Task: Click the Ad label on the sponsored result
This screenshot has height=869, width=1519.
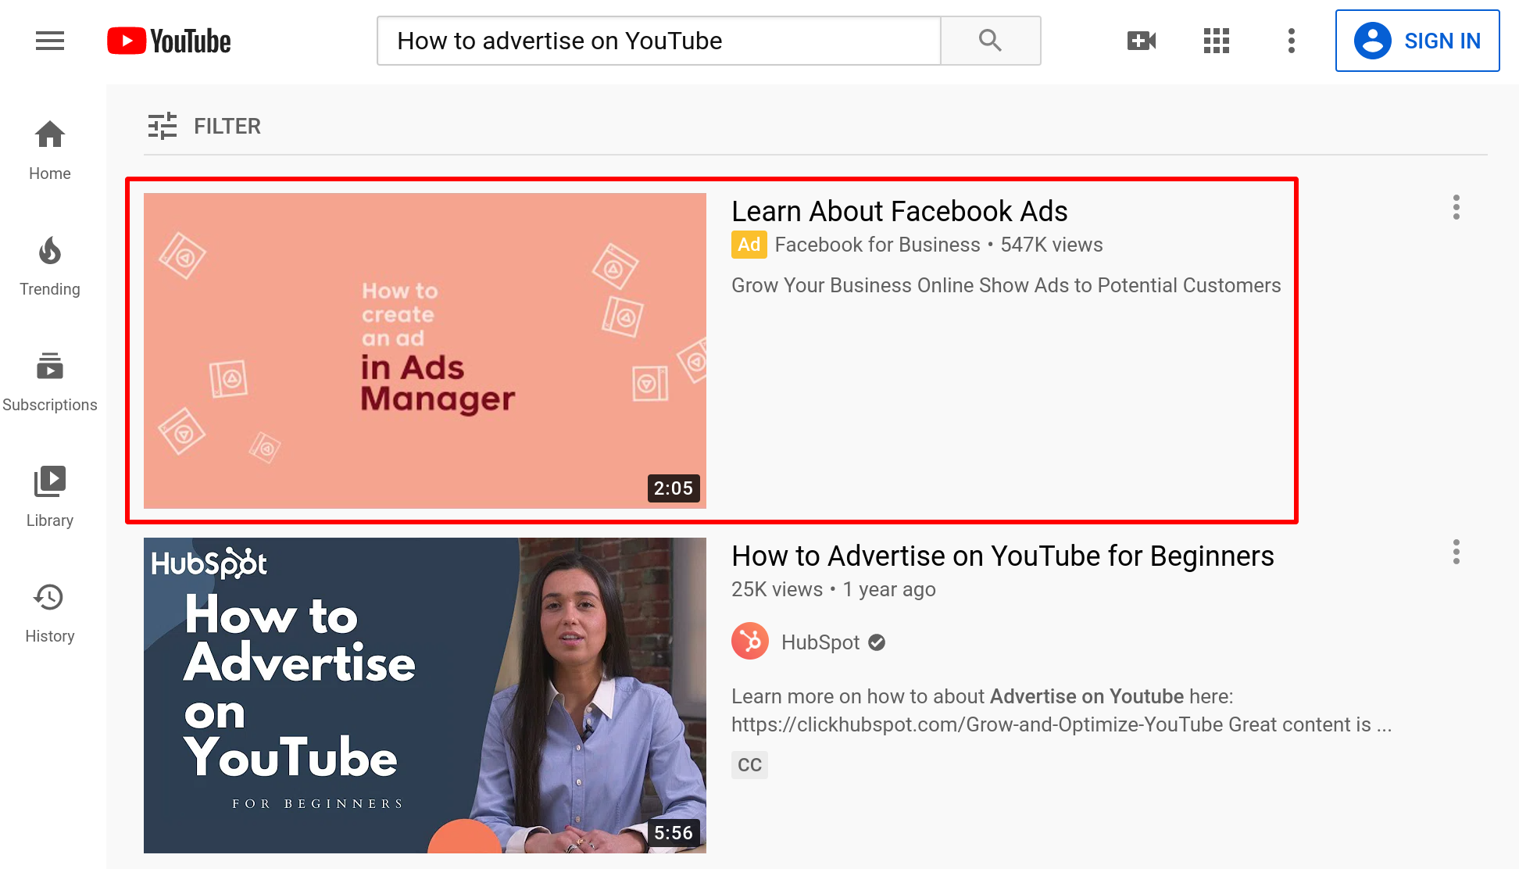Action: 749,245
